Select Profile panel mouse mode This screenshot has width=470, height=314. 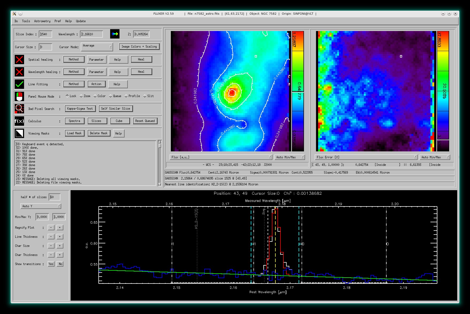point(132,96)
